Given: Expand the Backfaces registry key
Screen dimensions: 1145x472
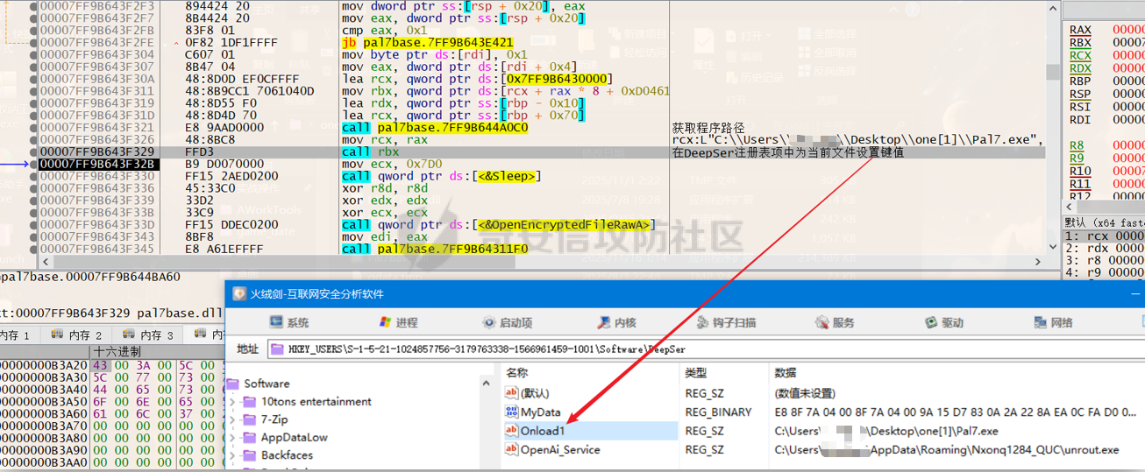Looking at the screenshot, I should point(234,454).
